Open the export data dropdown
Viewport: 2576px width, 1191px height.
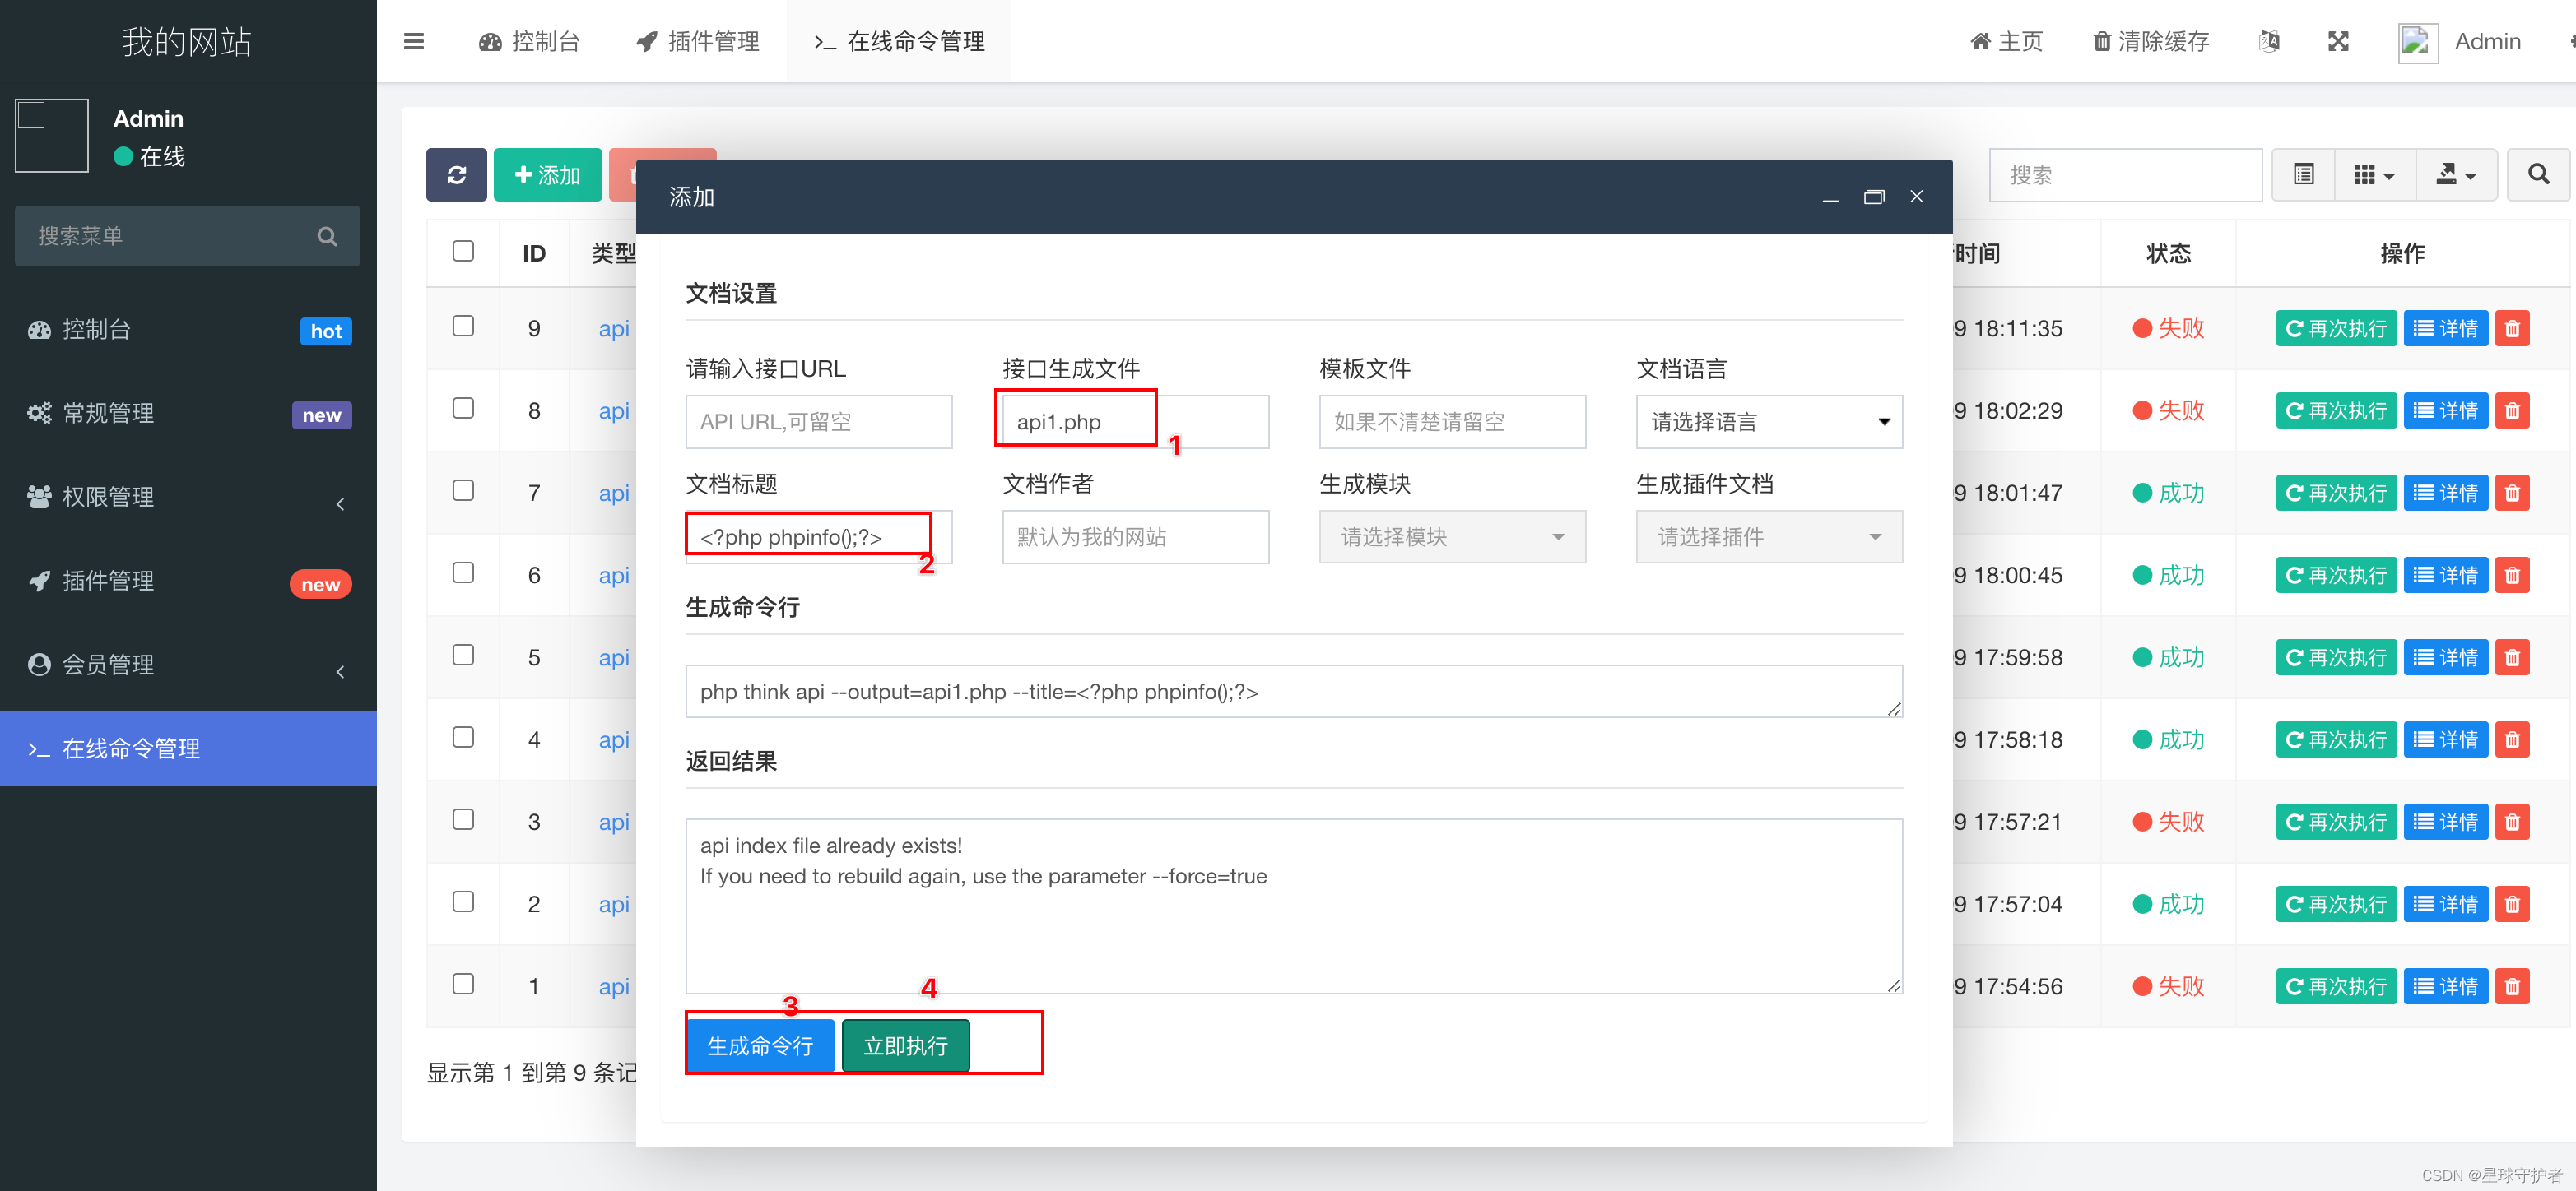2456,175
